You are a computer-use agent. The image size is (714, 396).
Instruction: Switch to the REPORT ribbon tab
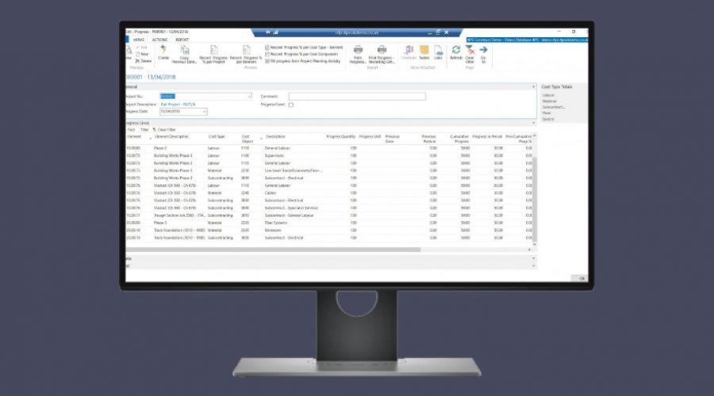pos(182,39)
